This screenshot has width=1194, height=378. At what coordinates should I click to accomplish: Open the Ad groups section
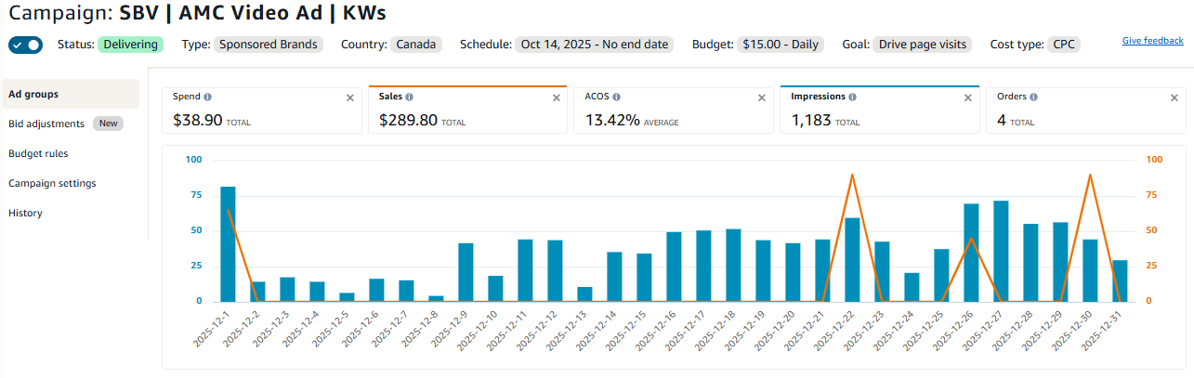(33, 94)
